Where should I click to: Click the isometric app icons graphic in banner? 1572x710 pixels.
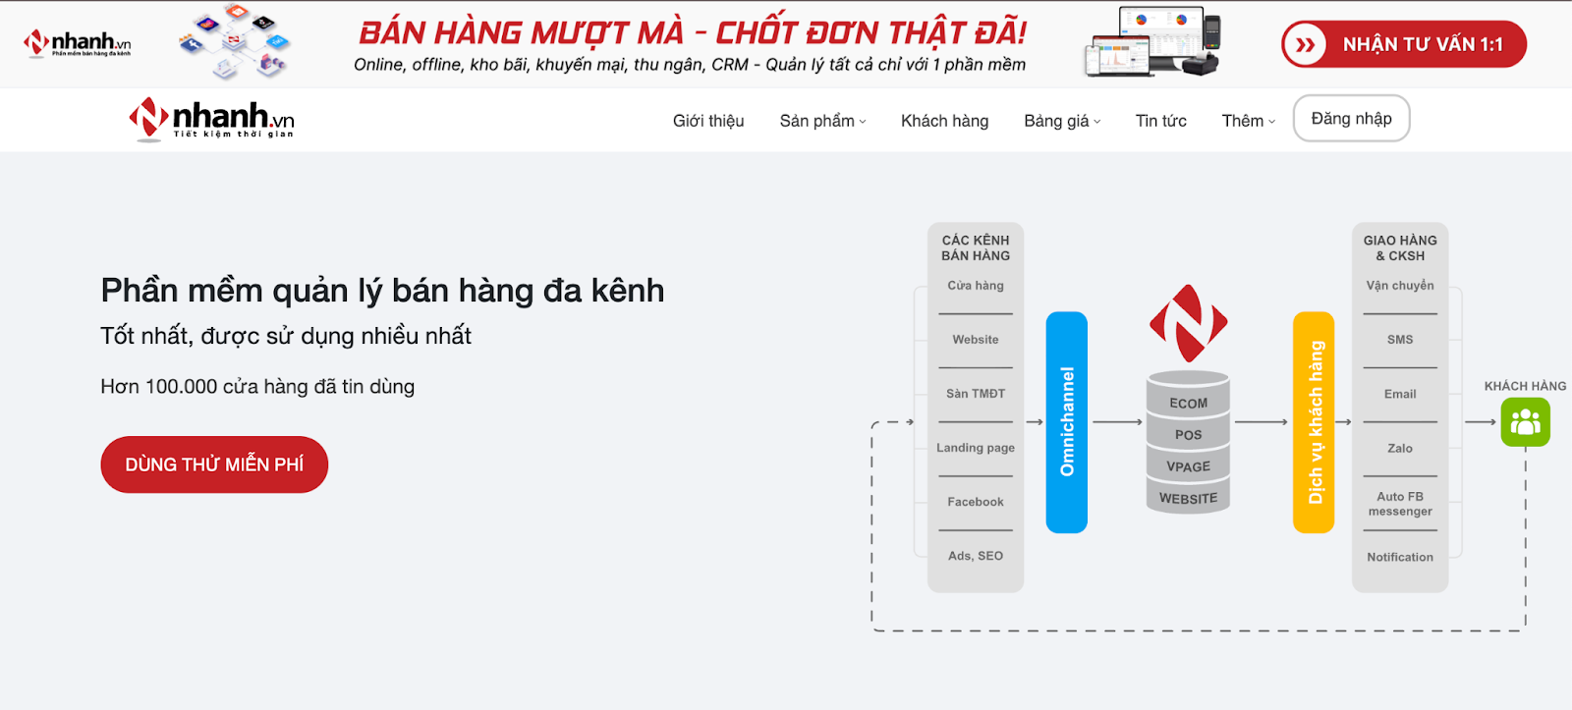click(235, 42)
